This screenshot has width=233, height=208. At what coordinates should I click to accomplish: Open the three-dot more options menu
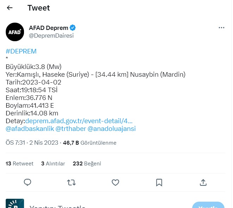pos(221,28)
